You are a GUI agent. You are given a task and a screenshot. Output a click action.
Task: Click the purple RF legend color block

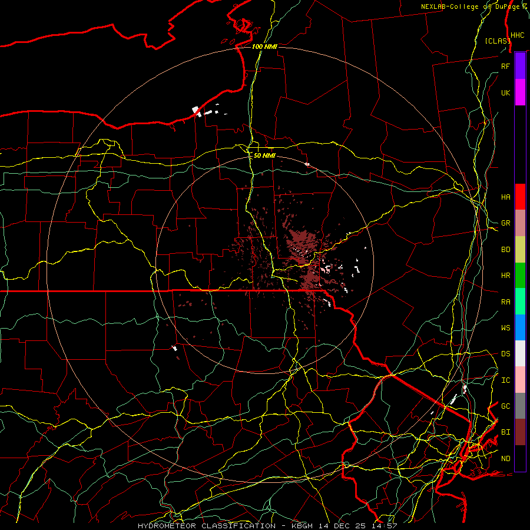[x=520, y=66]
